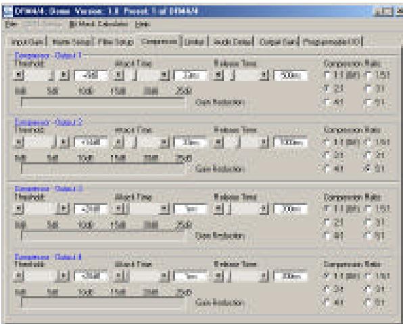Decrease Output 1 Release Time with left arrow
This screenshot has height=324, width=403.
click(218, 75)
